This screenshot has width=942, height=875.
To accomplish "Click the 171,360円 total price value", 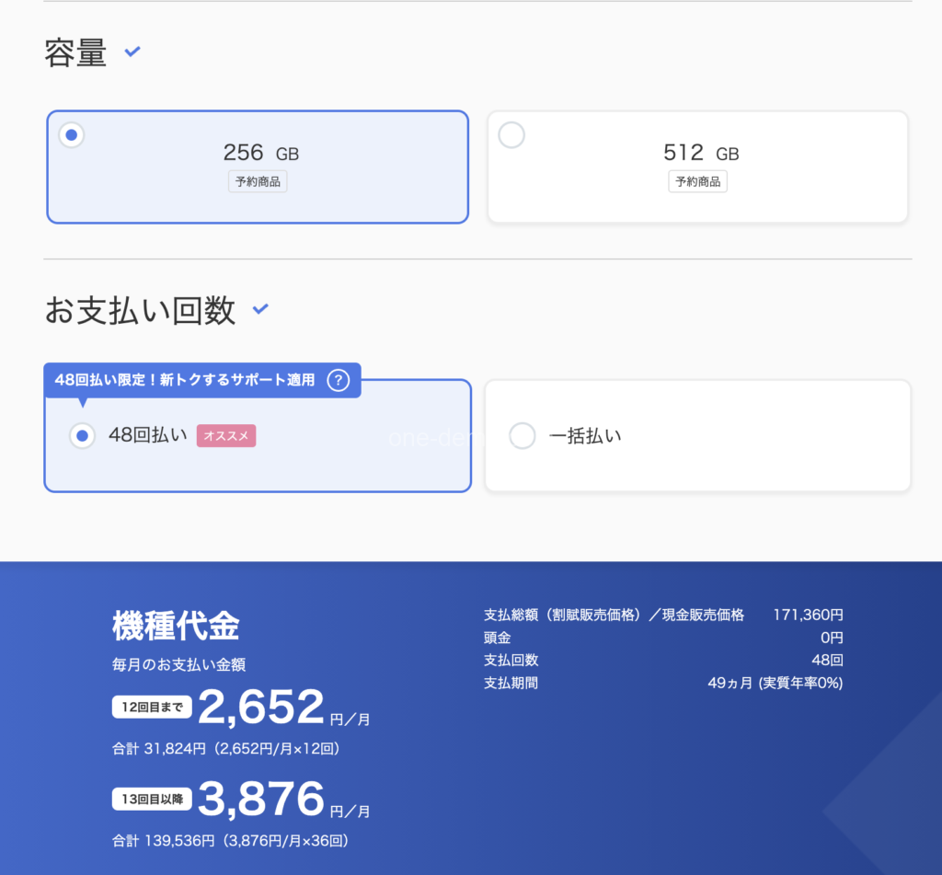I will coord(808,615).
